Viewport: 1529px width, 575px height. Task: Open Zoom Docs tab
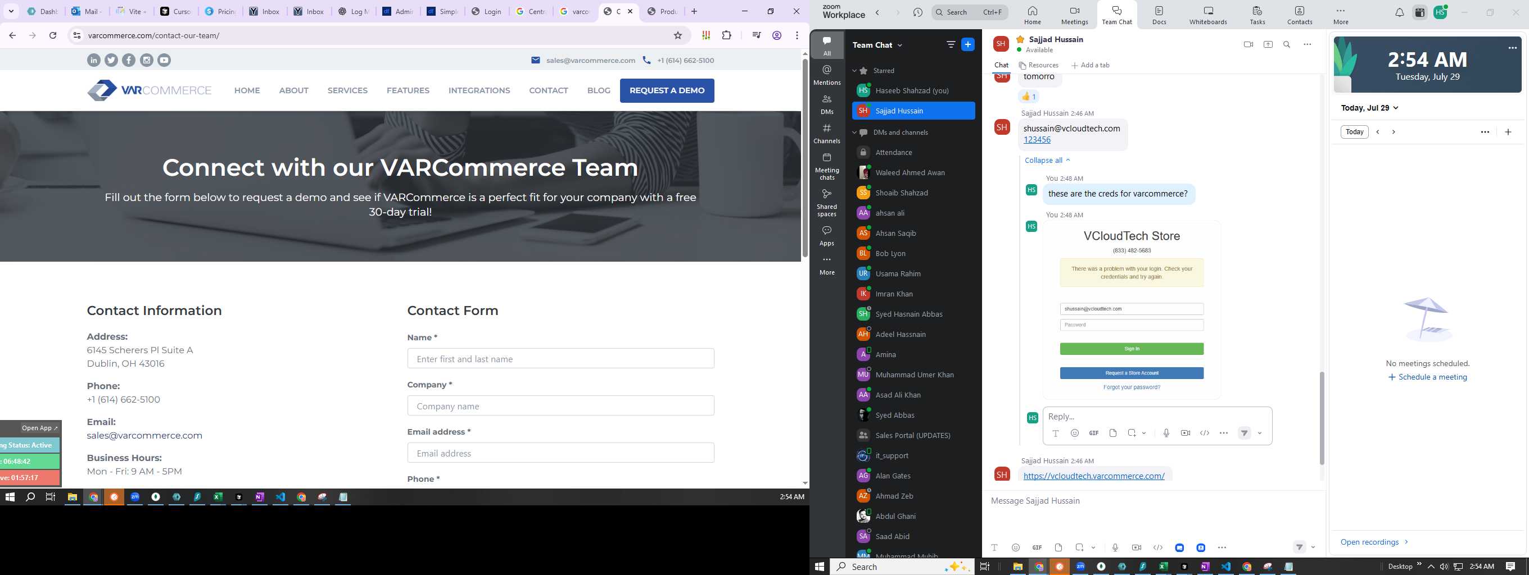coord(1159,15)
